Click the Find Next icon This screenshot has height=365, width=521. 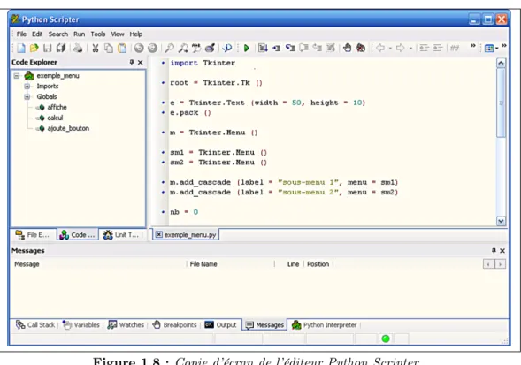tap(183, 48)
